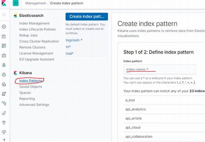Open the green space avatar icon
This screenshot has width=205, height=142.
click(x=16, y=3)
